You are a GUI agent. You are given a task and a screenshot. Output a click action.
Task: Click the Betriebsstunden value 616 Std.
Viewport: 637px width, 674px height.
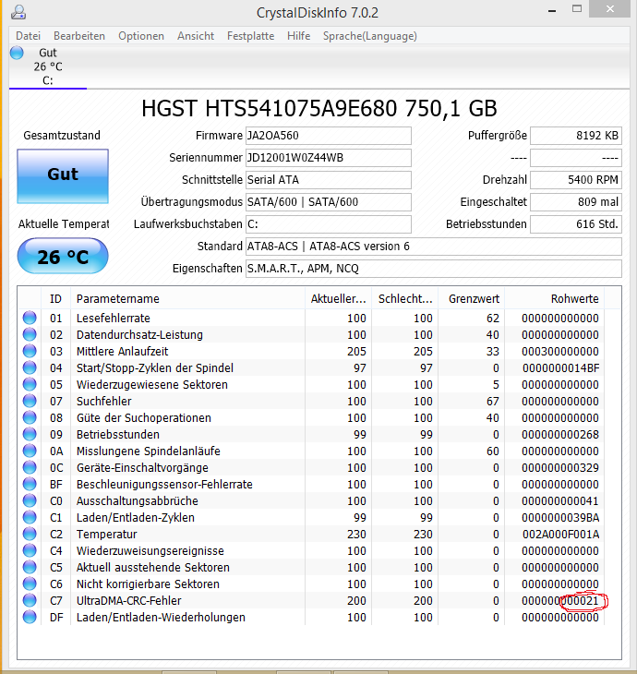point(576,224)
